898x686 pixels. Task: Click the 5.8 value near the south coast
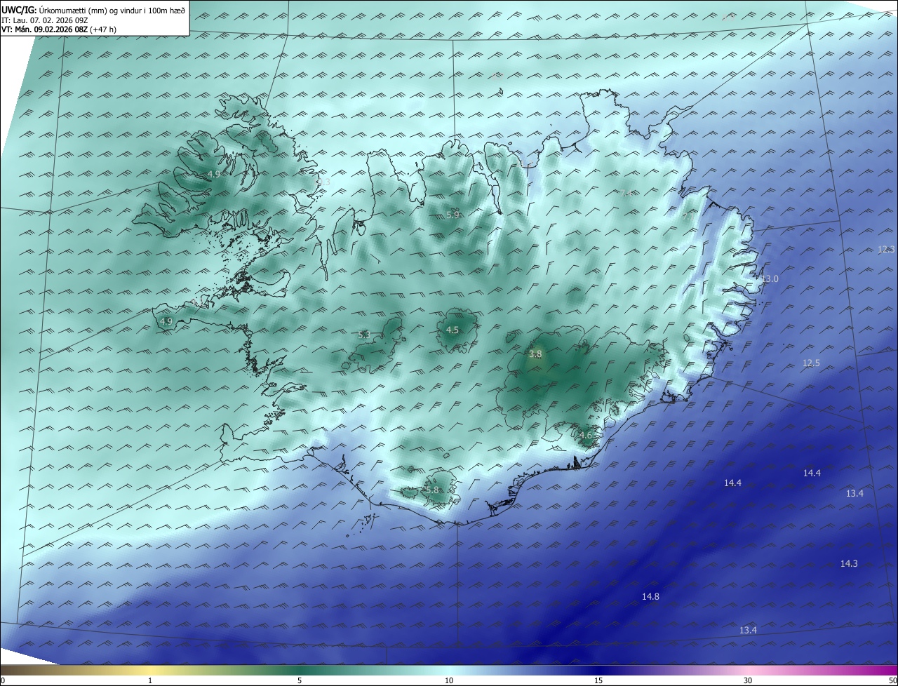(432, 490)
